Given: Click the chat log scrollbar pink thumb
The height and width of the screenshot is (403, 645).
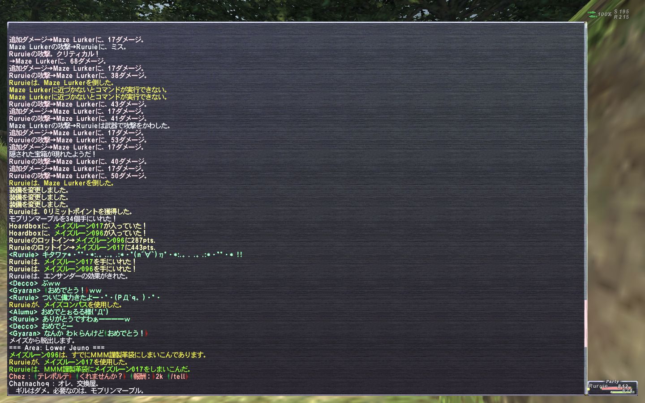Looking at the screenshot, I should pos(585,323).
